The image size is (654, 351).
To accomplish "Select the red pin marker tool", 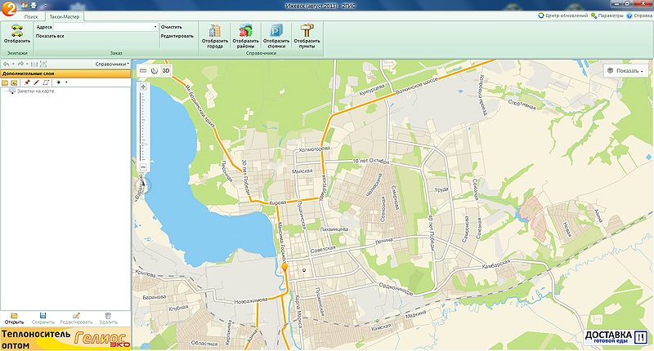I will (26, 82).
